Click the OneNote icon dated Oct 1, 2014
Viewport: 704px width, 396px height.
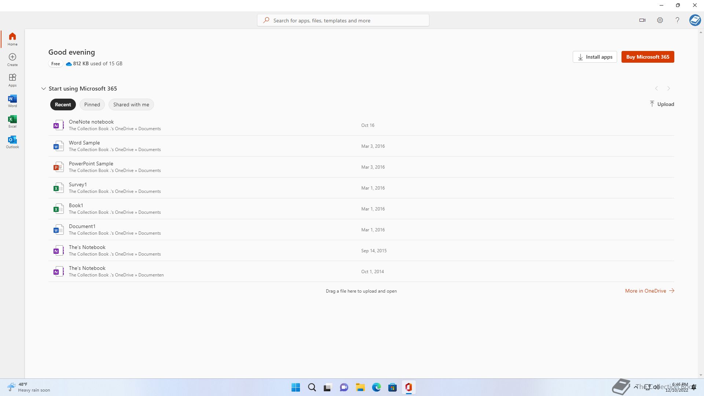click(x=58, y=271)
